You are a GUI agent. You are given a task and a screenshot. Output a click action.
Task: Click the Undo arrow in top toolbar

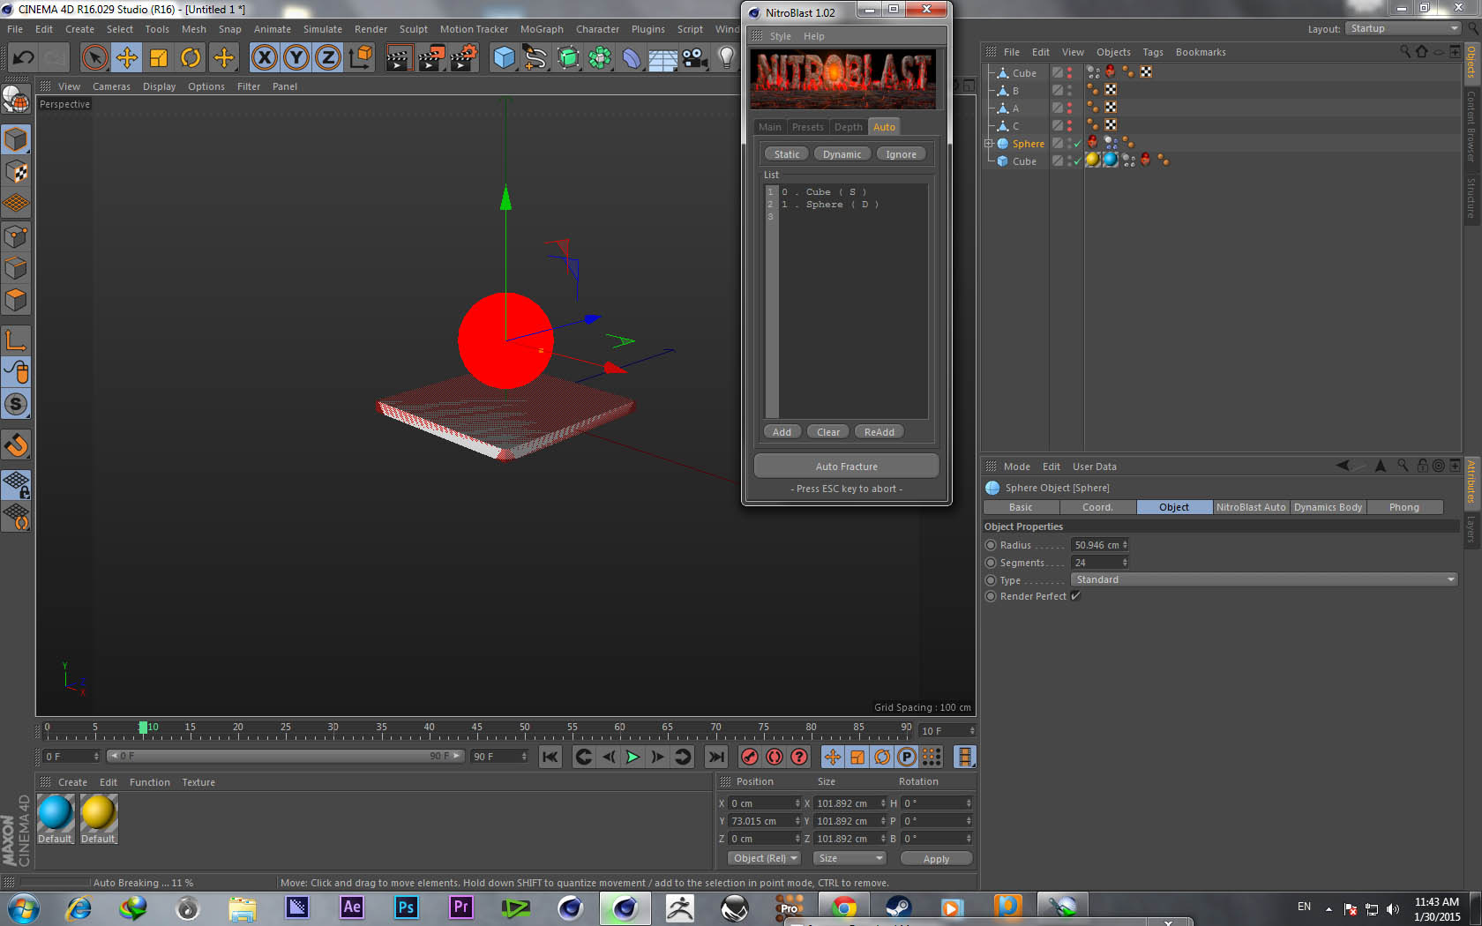(x=23, y=58)
